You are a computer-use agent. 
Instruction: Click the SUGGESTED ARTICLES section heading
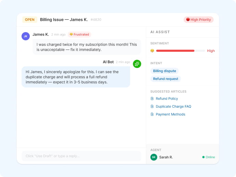168,92
